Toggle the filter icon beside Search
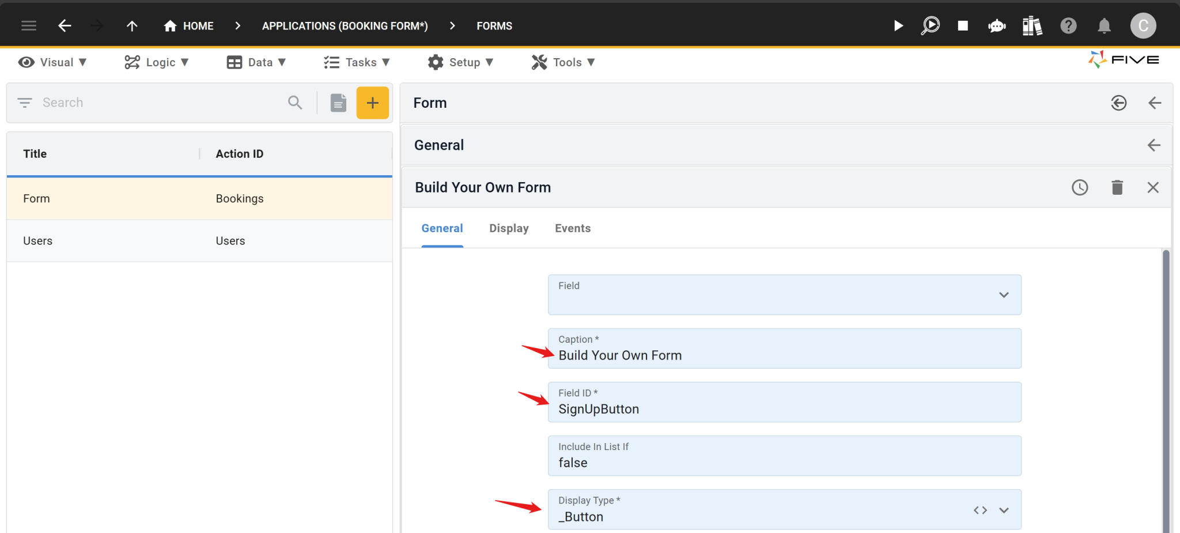 pyautogui.click(x=25, y=103)
